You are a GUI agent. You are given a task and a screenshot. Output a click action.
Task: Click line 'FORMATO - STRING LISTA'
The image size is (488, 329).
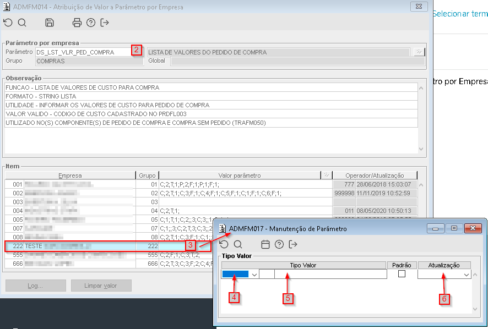tap(41, 96)
